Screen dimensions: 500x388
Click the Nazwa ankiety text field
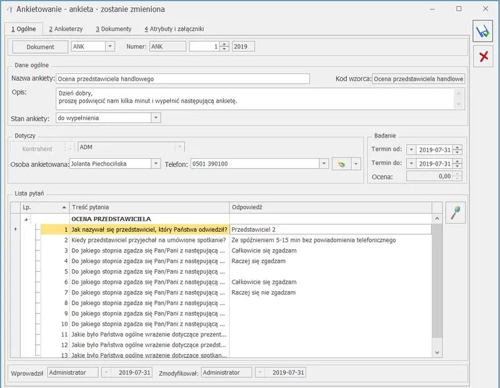coord(182,79)
